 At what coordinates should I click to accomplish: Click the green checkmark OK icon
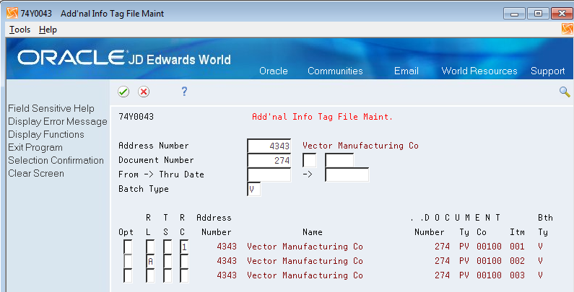coord(123,92)
